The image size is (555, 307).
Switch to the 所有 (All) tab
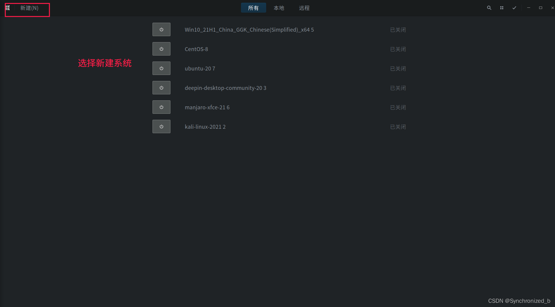pos(253,8)
